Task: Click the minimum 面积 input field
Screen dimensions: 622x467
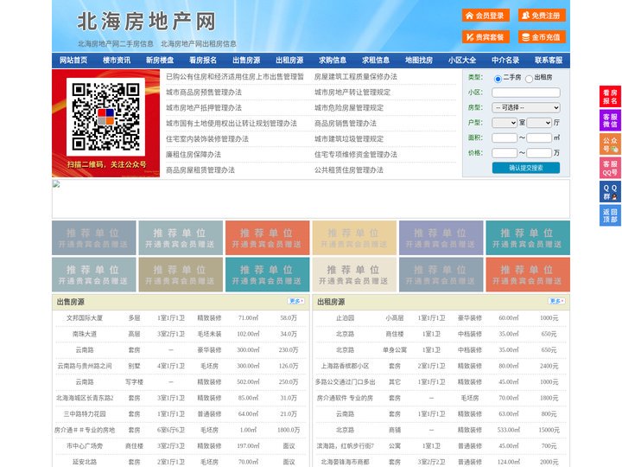Action: [505, 138]
